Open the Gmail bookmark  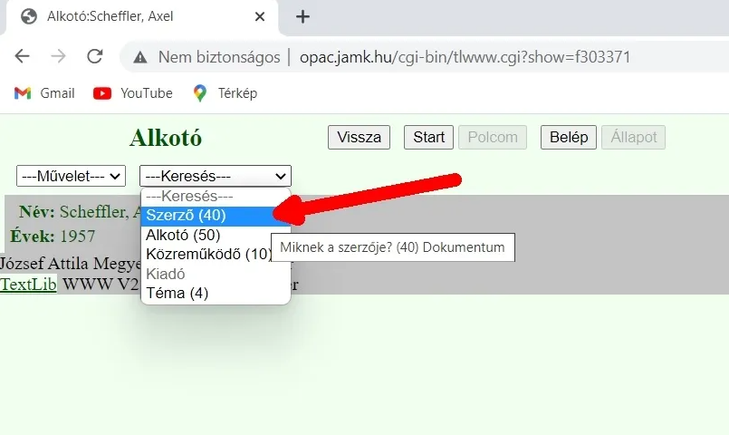pos(45,93)
